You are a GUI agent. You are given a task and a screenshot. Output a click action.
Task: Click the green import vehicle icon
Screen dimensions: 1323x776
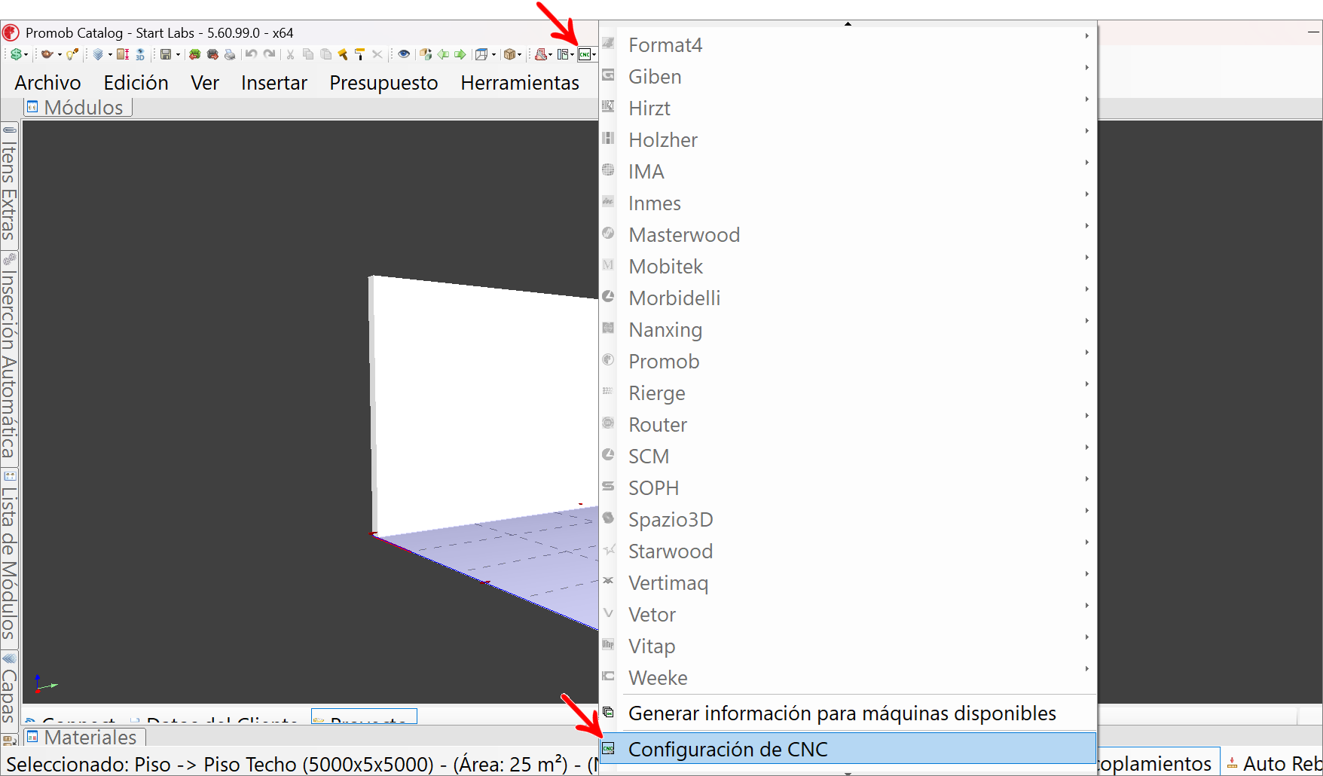(x=195, y=54)
